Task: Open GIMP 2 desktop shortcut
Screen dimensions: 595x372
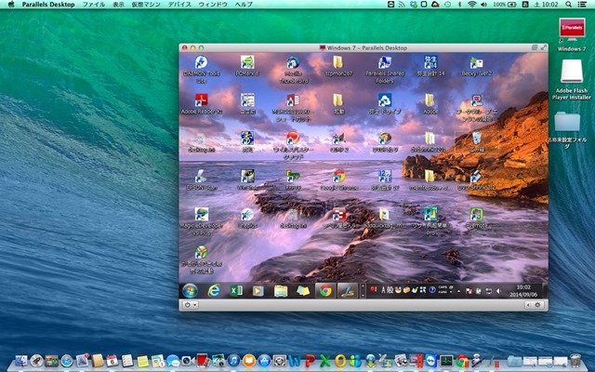Action: [338, 142]
